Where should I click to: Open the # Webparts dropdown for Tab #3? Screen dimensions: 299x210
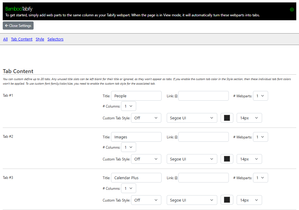coord(260,178)
